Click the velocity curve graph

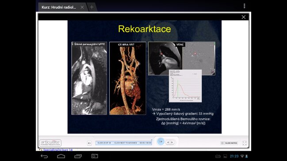coord(185,86)
